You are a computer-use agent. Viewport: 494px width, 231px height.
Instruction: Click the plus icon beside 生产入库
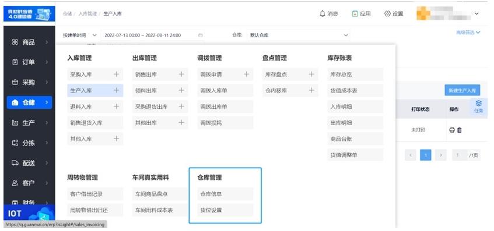[116, 91]
